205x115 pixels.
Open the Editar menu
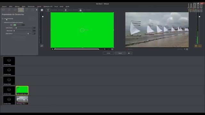[x=11, y=6]
